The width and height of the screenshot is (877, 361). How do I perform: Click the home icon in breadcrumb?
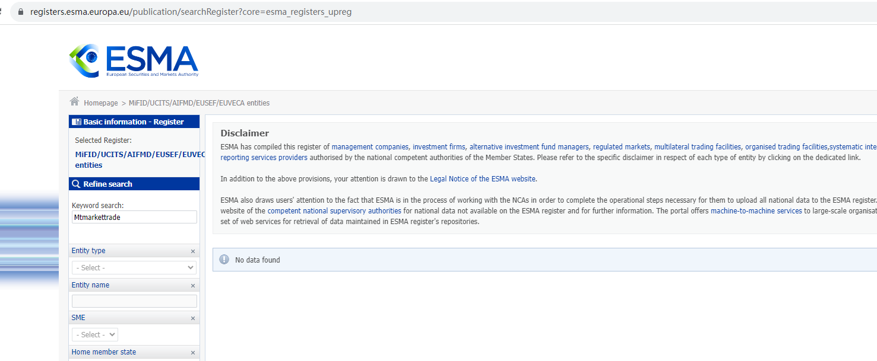click(74, 102)
